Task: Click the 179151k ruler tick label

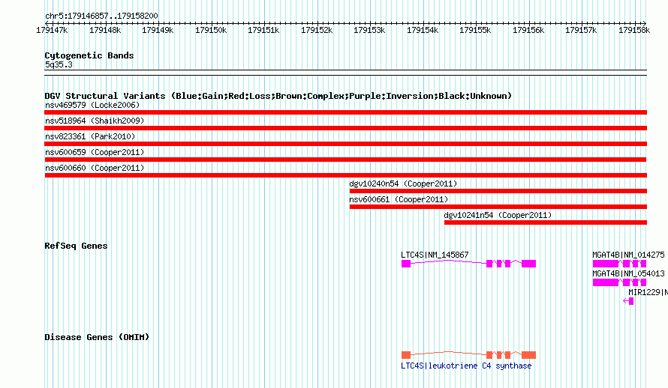Action: (x=263, y=30)
